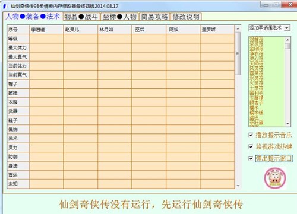Select 盐巴 in the item list
The width and height of the screenshot is (297, 214).
(x=254, y=117)
